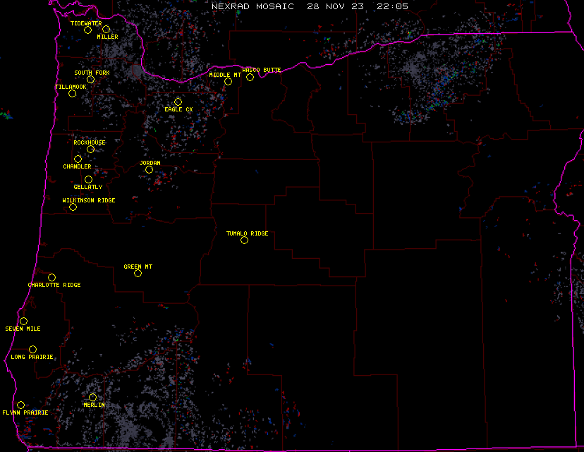Click the Tidewater station circle marker

pyautogui.click(x=88, y=30)
